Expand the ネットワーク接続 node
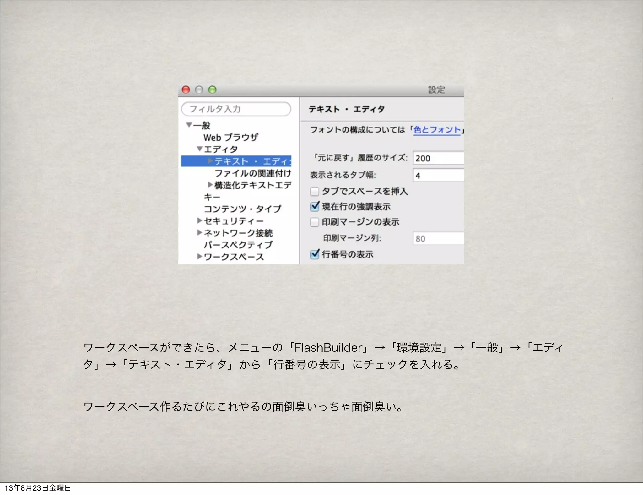 (x=200, y=233)
